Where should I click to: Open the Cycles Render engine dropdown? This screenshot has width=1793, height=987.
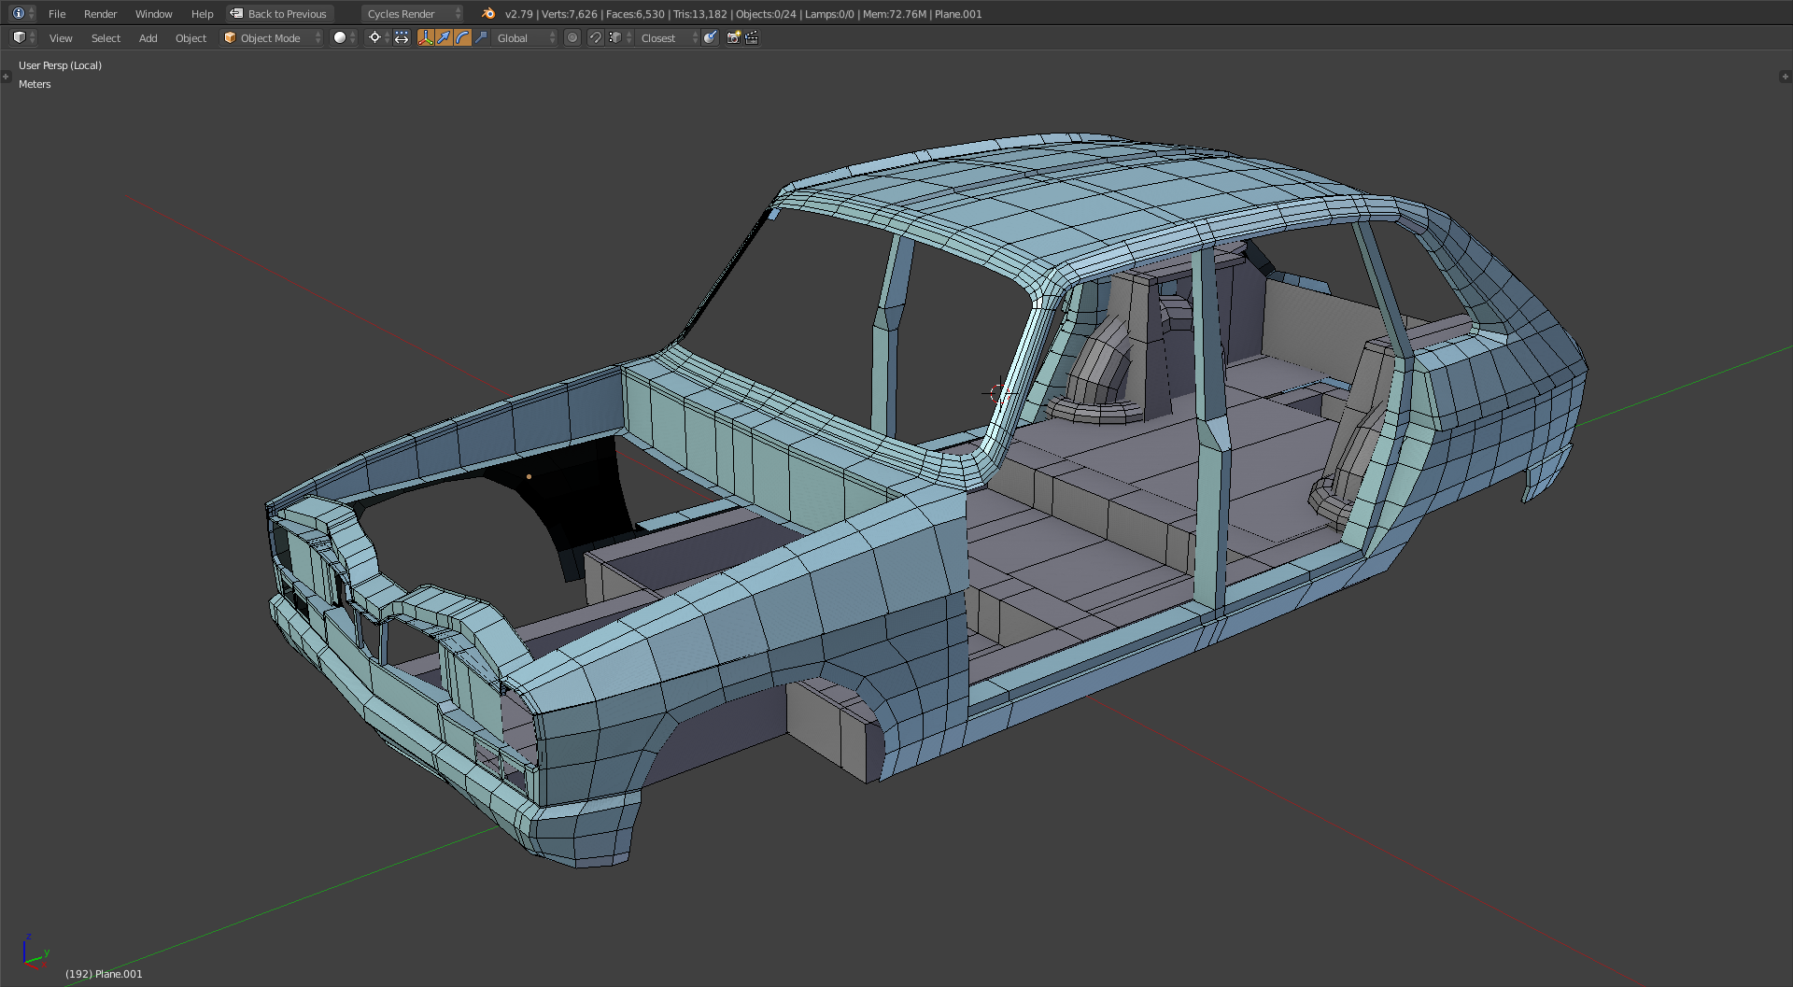pos(412,14)
